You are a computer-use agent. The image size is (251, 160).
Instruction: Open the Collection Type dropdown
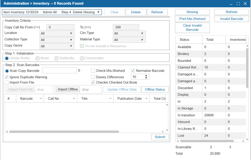[x=57, y=40]
